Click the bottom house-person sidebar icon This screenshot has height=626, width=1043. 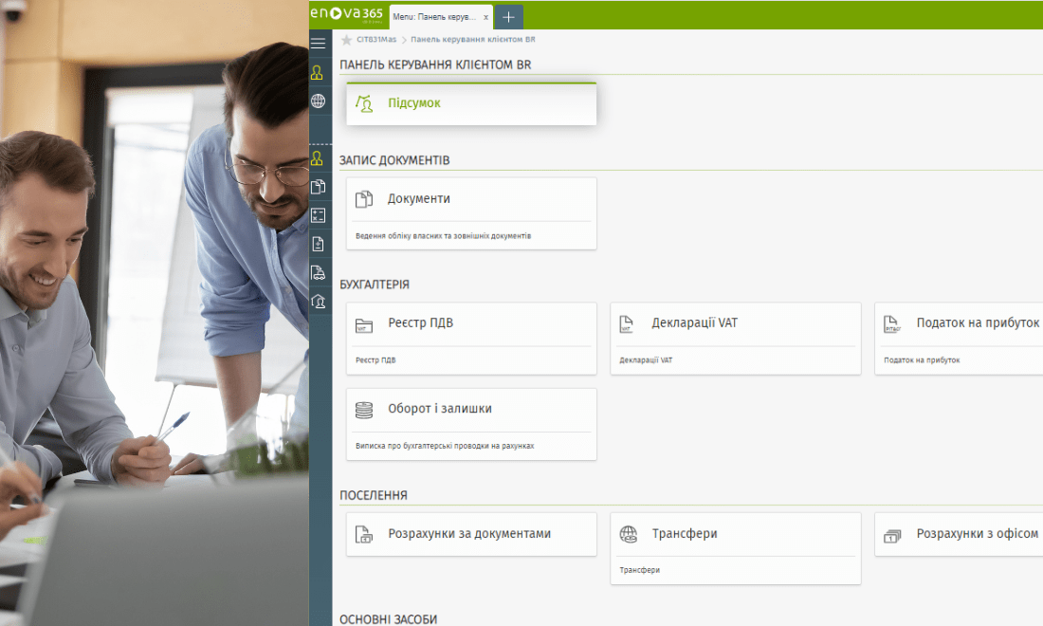[x=319, y=302]
